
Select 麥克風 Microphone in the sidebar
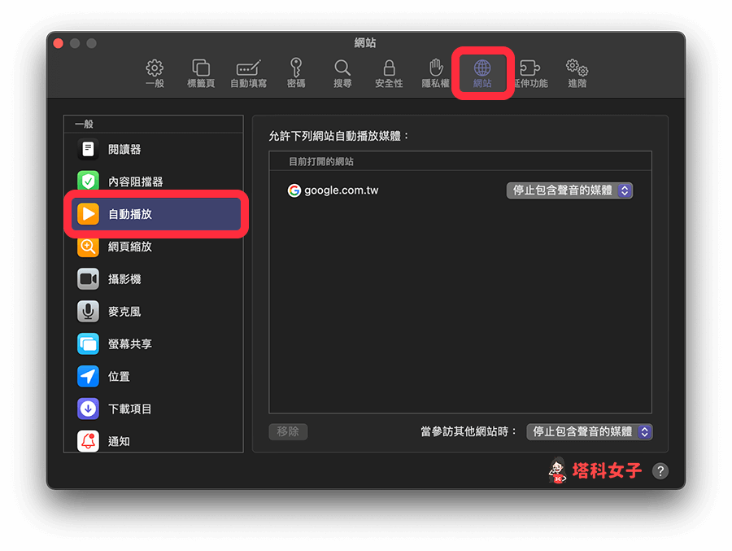[x=154, y=311]
